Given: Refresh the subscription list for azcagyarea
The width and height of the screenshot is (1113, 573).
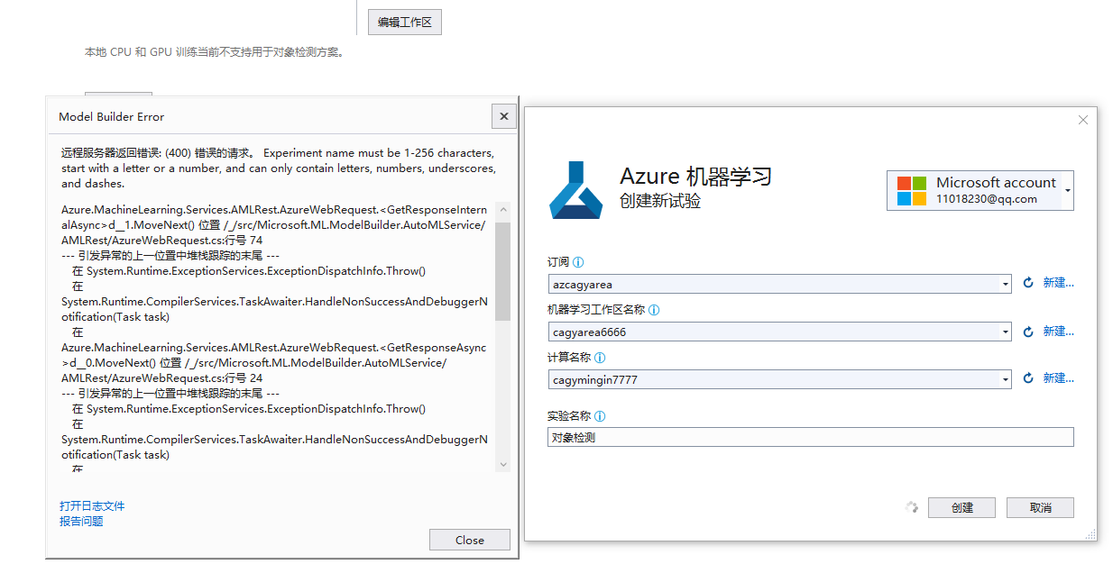Looking at the screenshot, I should click(x=1028, y=284).
